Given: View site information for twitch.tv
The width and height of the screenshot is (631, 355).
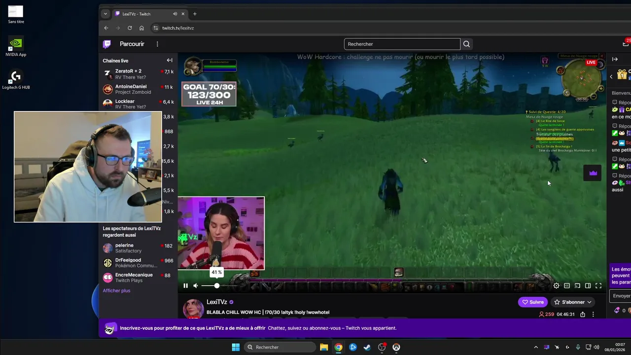Looking at the screenshot, I should point(155,28).
